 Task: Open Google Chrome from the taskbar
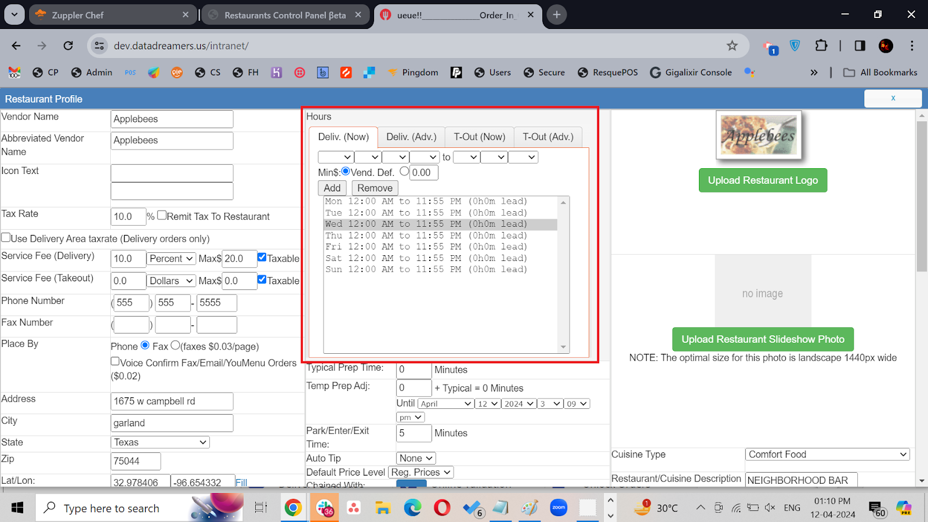293,508
